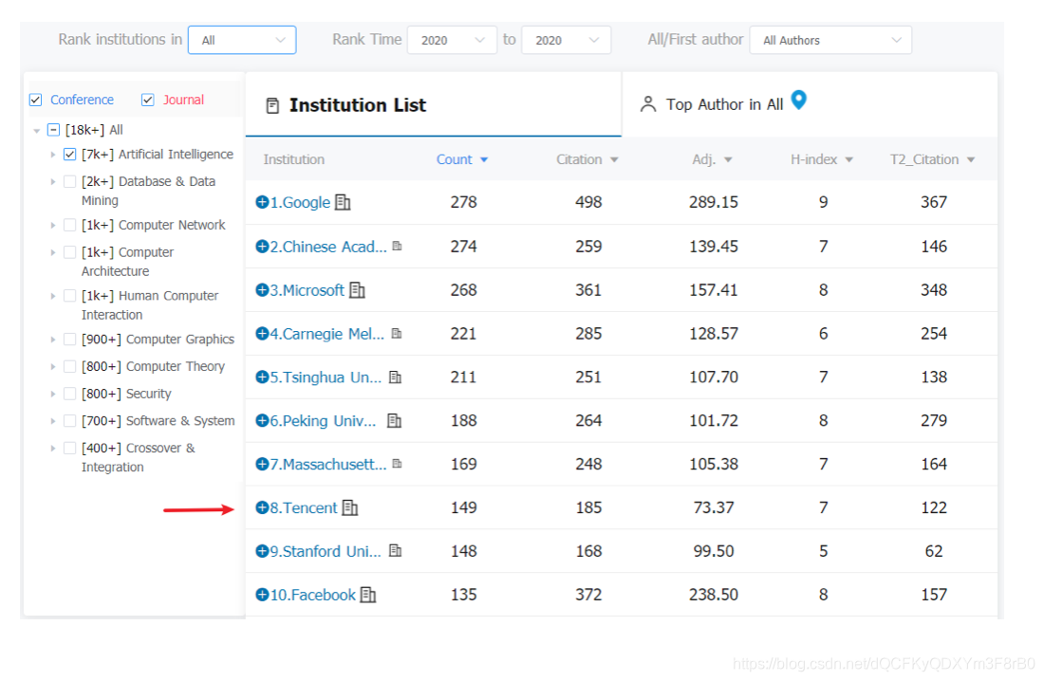Check Computer Theory category
The height and width of the screenshot is (681, 1044).
(x=69, y=367)
